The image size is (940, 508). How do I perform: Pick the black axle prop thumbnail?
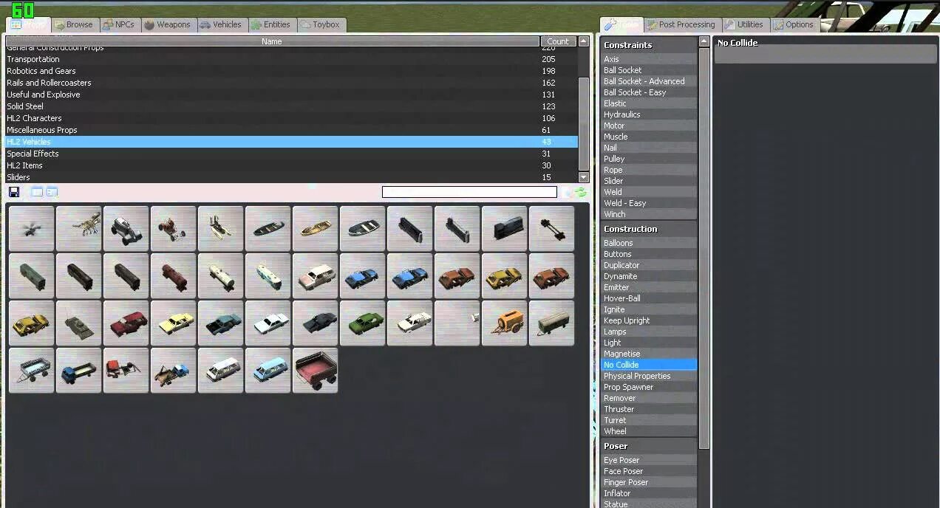[x=552, y=229]
